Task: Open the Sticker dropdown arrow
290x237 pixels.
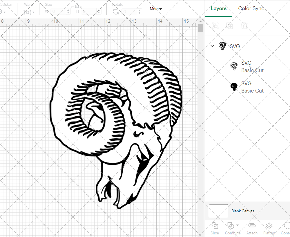Action: pos(4,12)
